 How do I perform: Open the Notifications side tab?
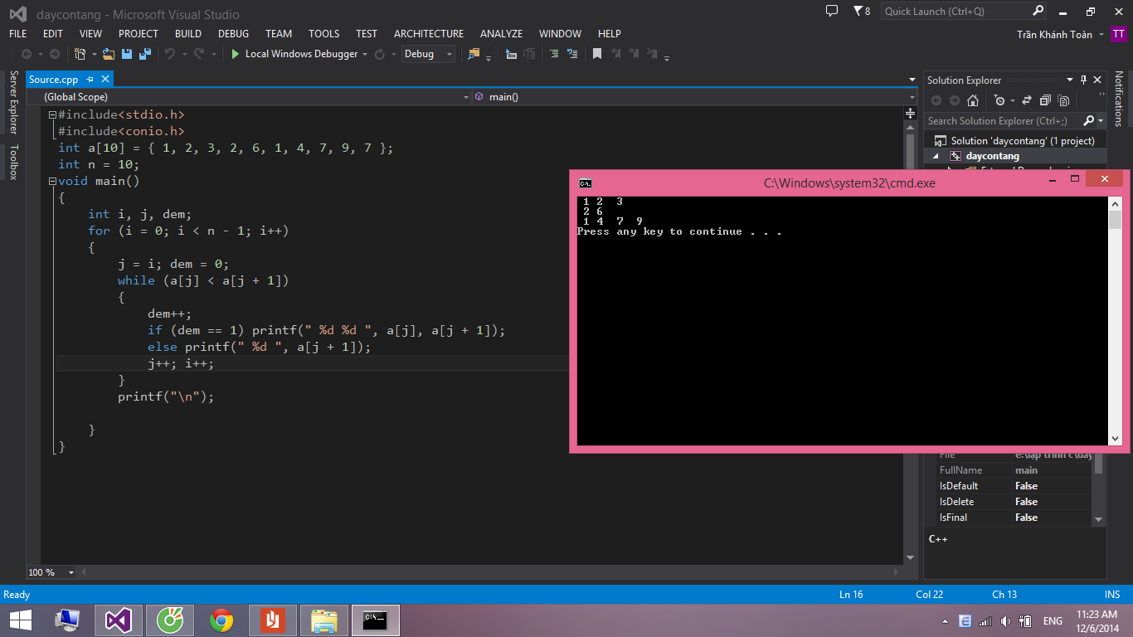[x=1119, y=100]
